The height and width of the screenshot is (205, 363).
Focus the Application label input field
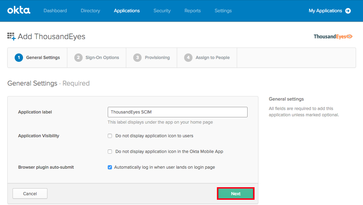point(177,112)
